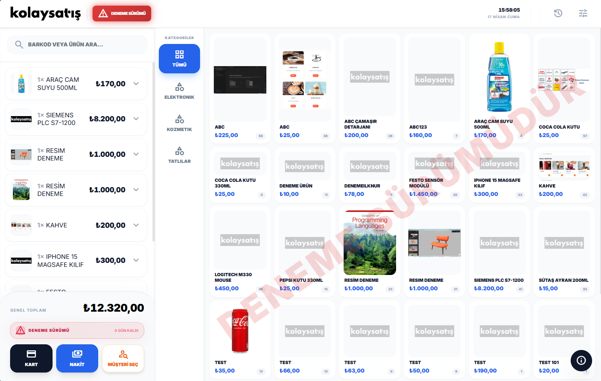Click the ₺8.200,00 price in cart

[x=107, y=119]
